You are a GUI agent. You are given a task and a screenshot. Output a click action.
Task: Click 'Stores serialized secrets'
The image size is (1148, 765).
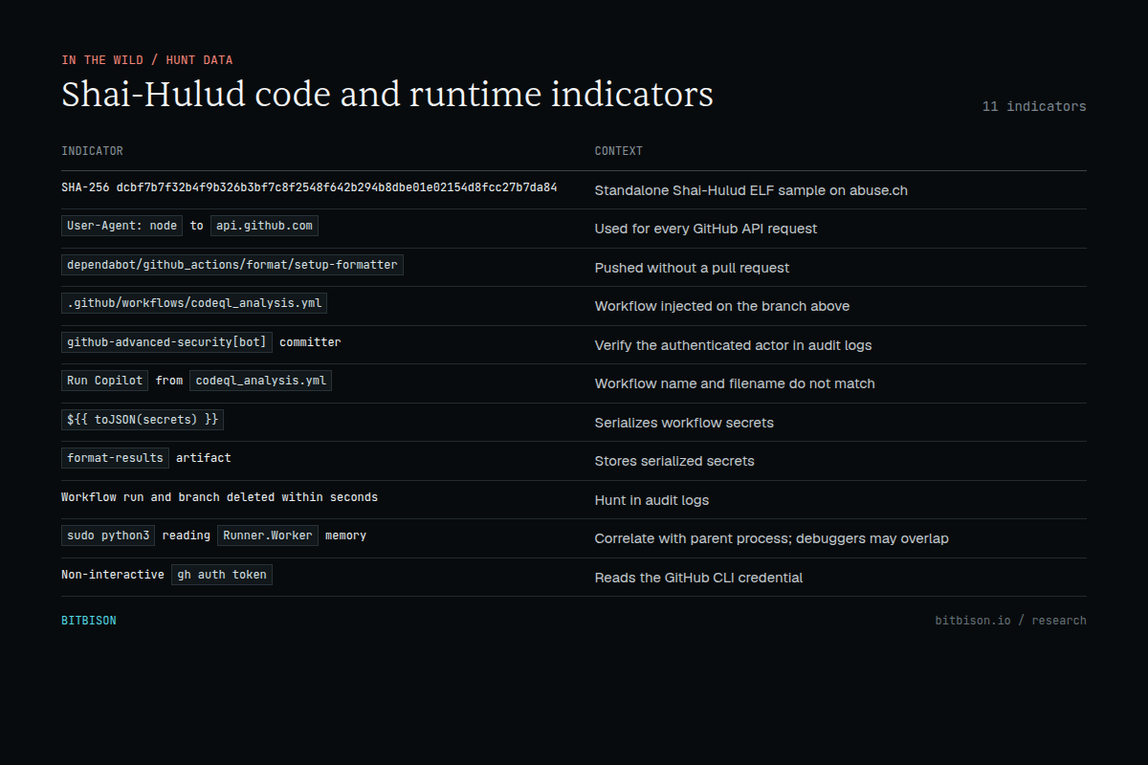pos(674,461)
